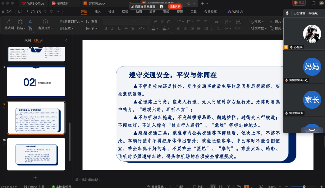325x188 pixels.
Task: Expand the meeting participant list chevron
Action: click(x=312, y=130)
